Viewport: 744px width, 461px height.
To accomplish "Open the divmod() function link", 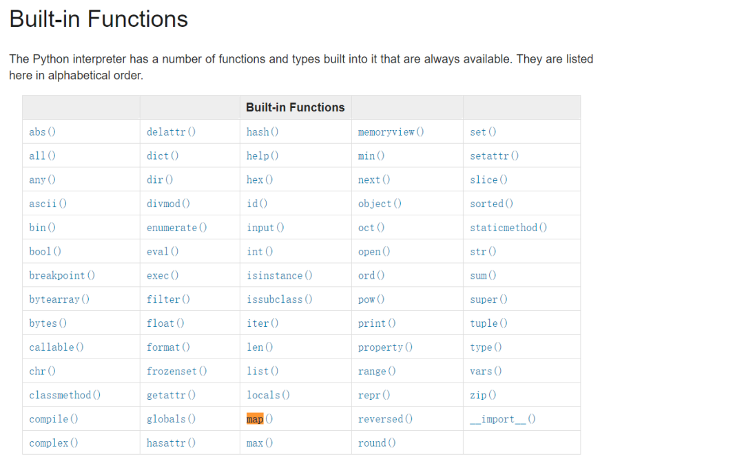I will point(168,204).
